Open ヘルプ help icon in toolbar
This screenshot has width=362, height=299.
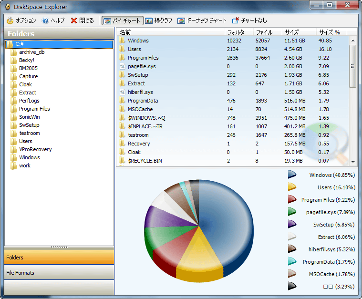click(x=45, y=21)
